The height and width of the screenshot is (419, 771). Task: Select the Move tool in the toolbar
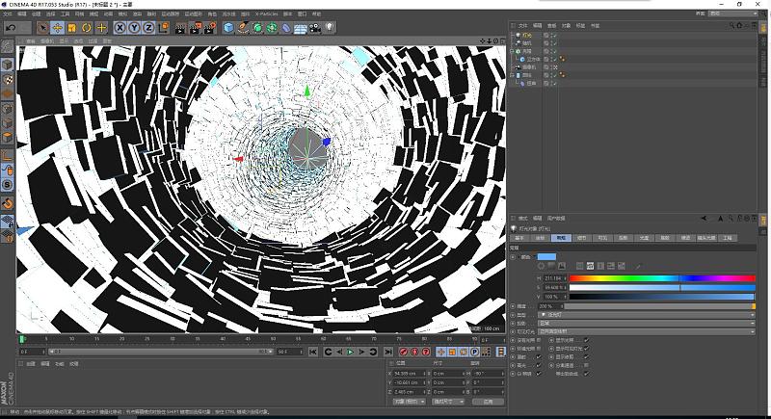click(x=58, y=28)
